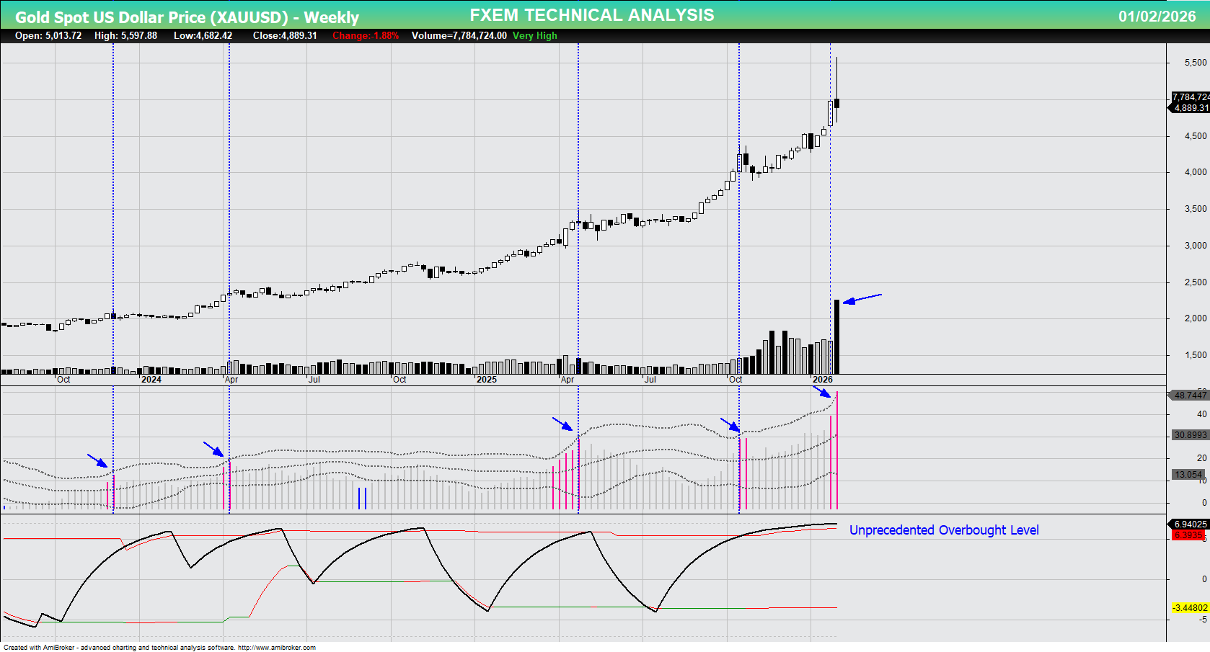Click the Unprecedented Overbought Level annotation
This screenshot has width=1210, height=652.
coord(944,530)
